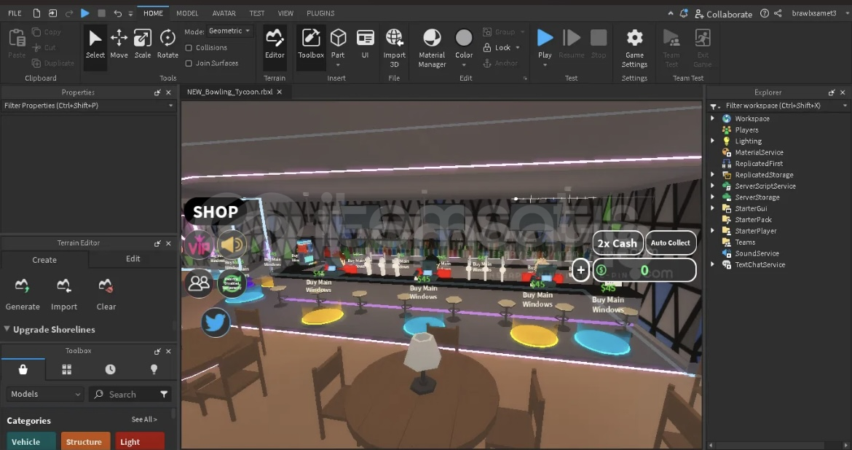Open the Toolbox creations lightbulb tab
Viewport: 852px width, 450px height.
coord(154,370)
